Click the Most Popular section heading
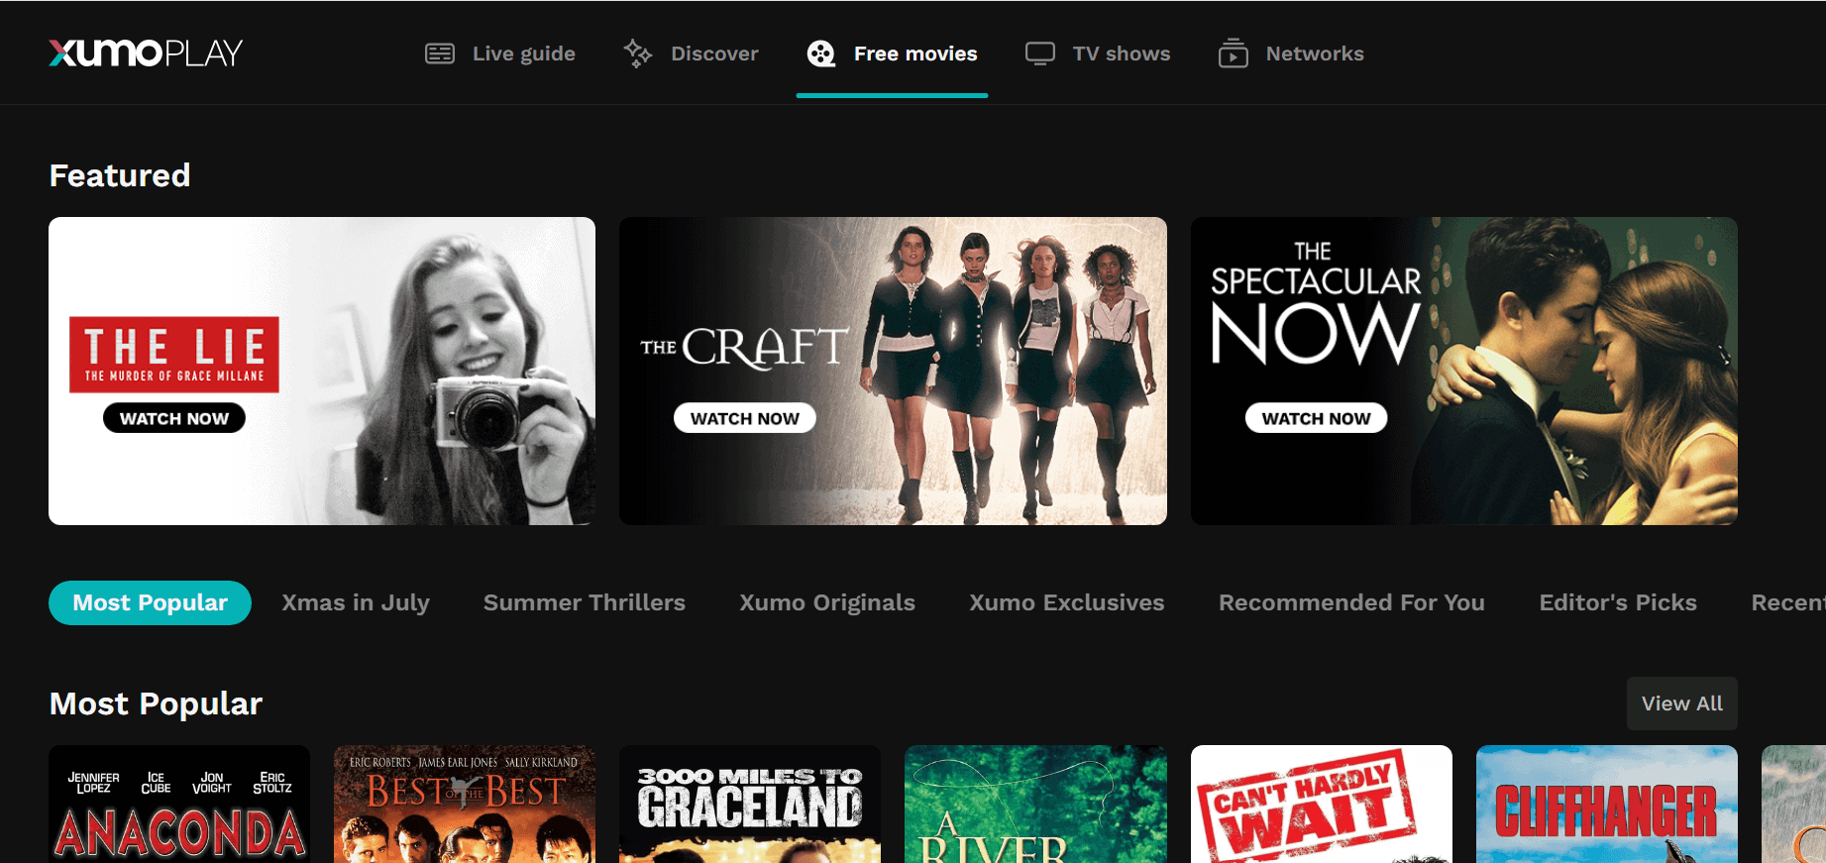 click(156, 703)
